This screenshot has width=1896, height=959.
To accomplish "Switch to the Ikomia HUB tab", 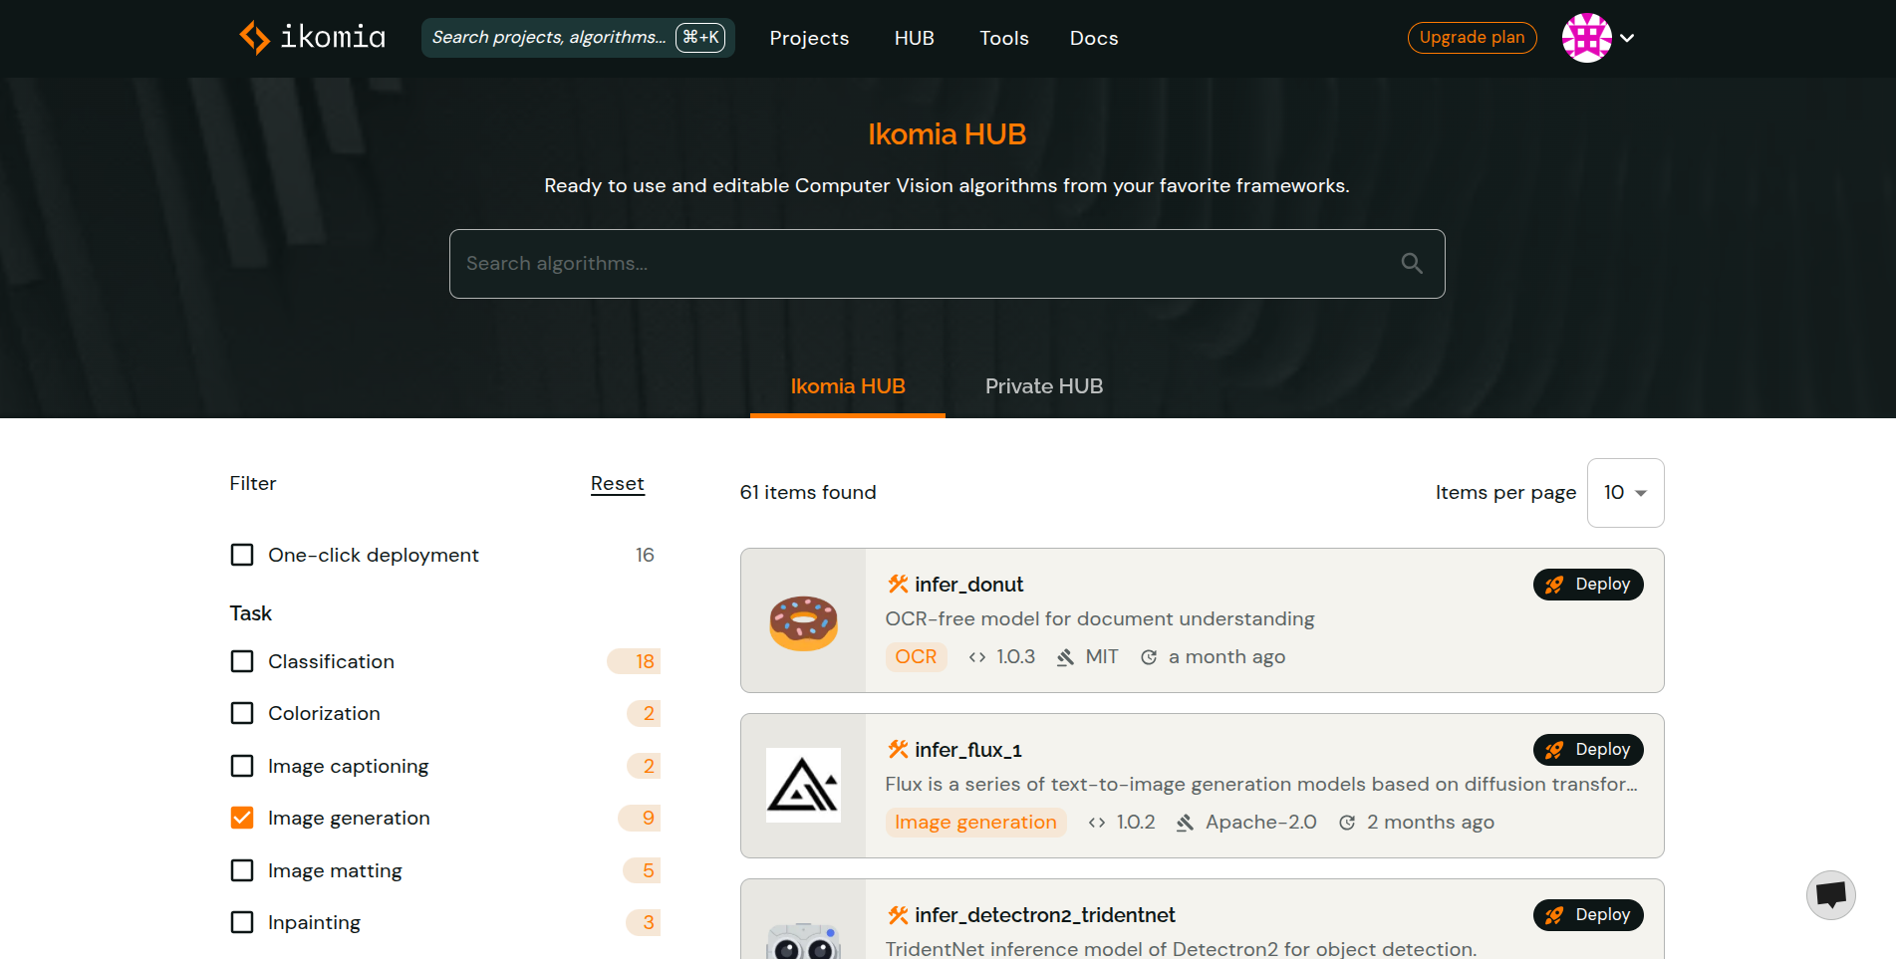I will 848,386.
